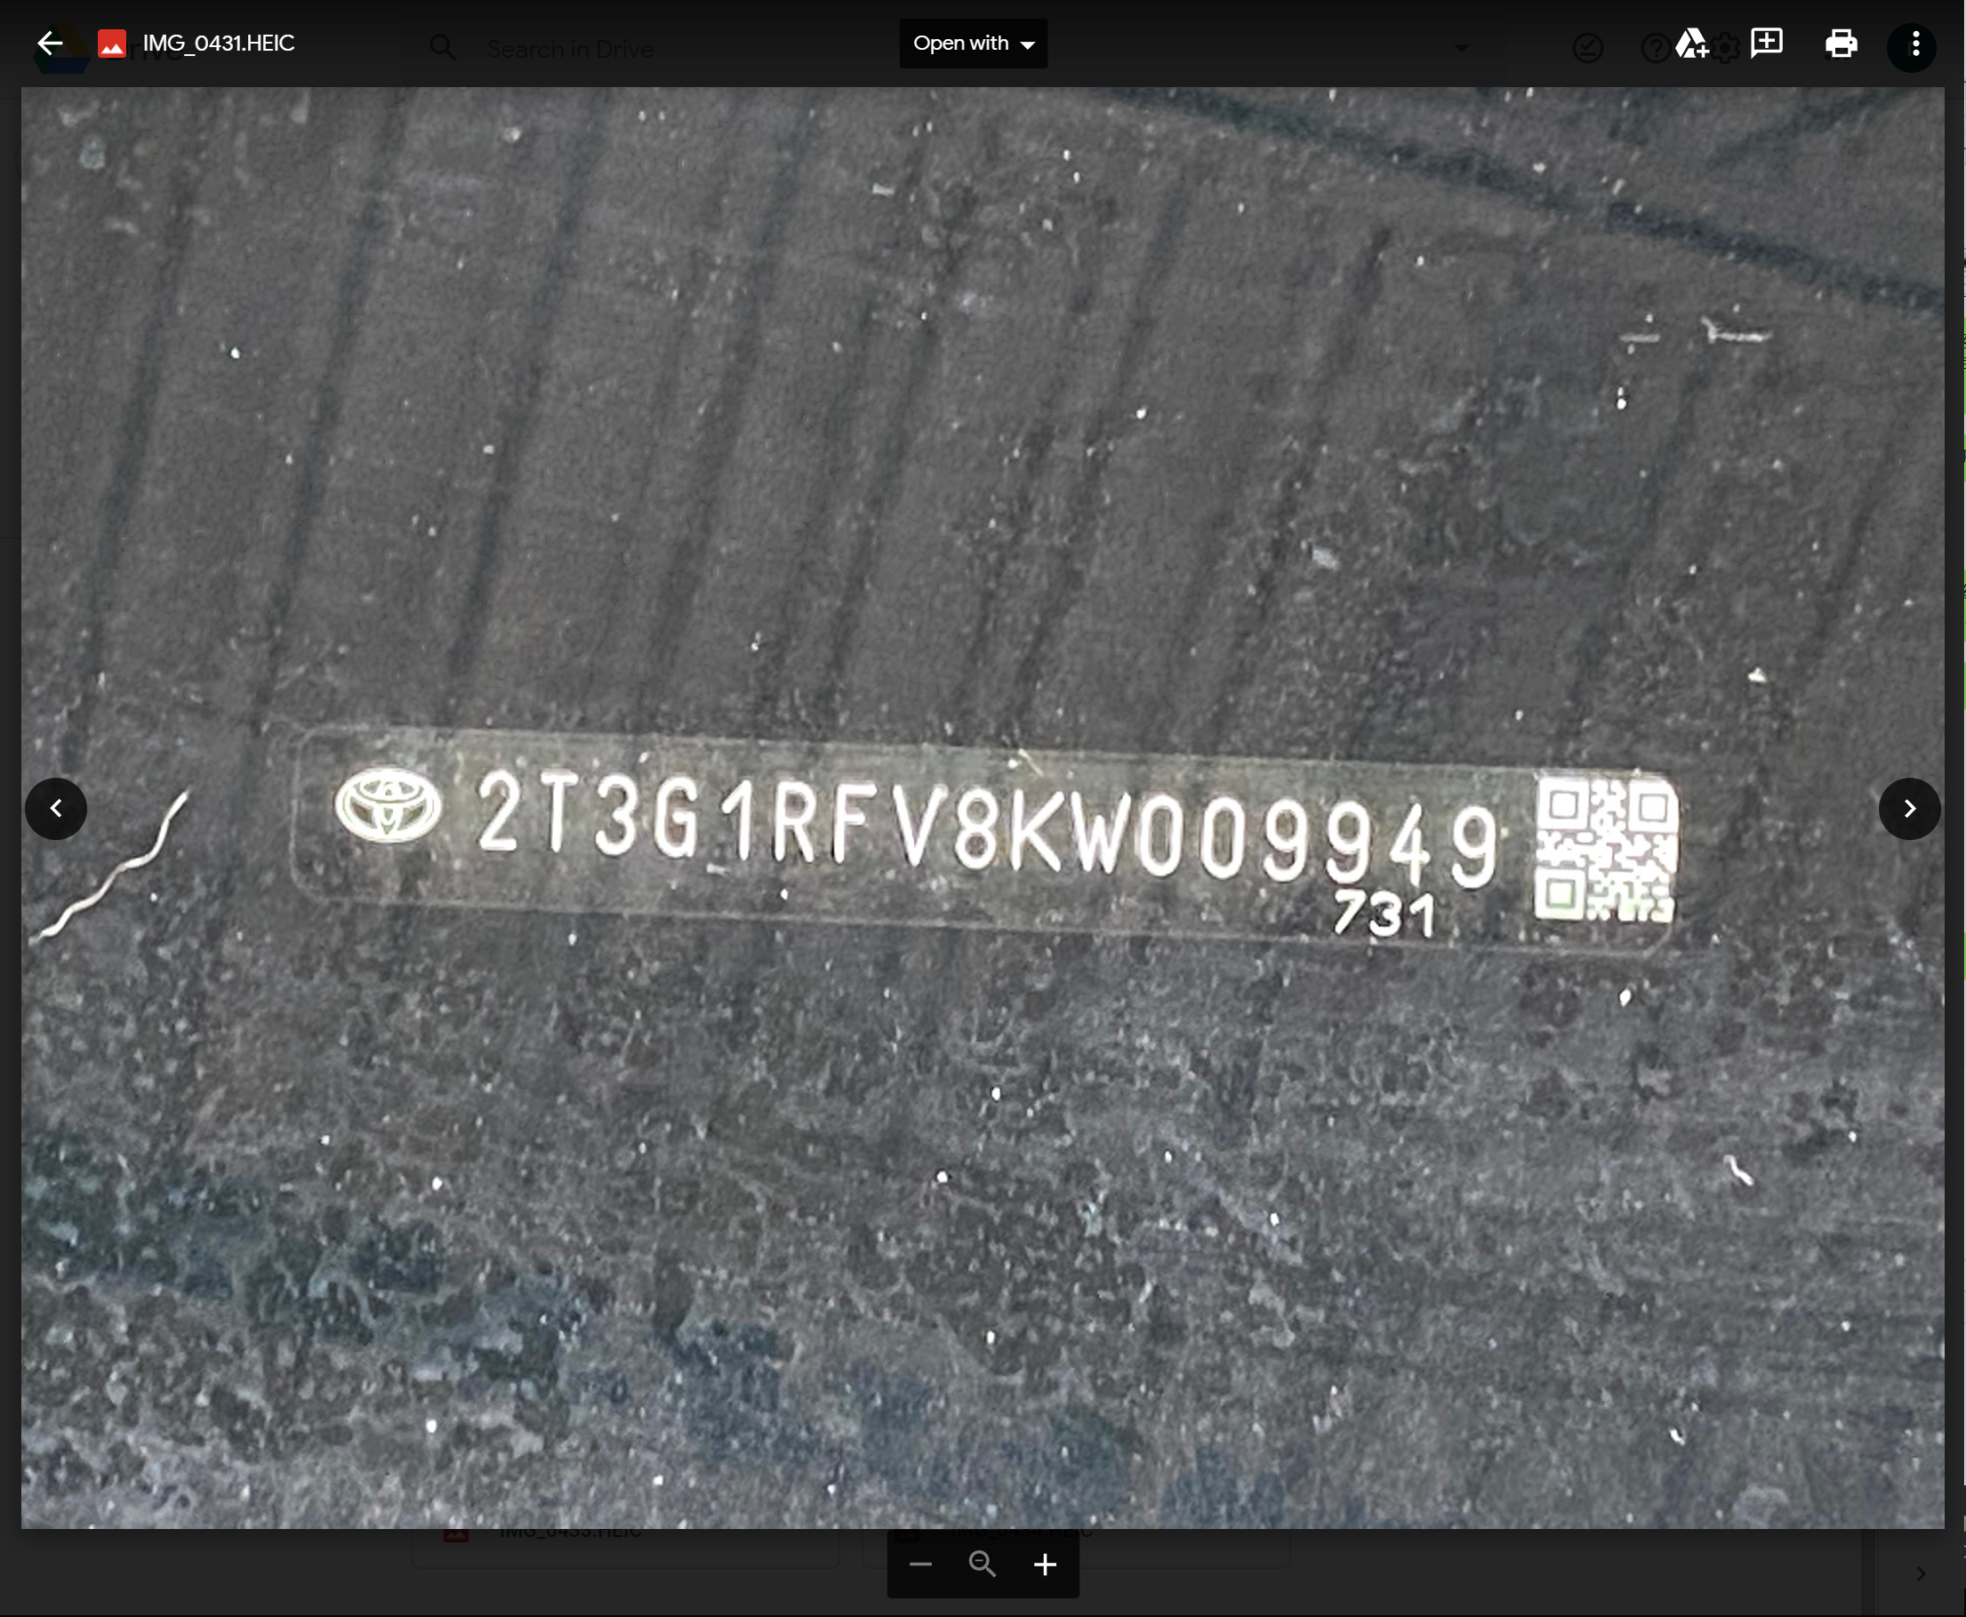Go to the previous image

[56, 809]
